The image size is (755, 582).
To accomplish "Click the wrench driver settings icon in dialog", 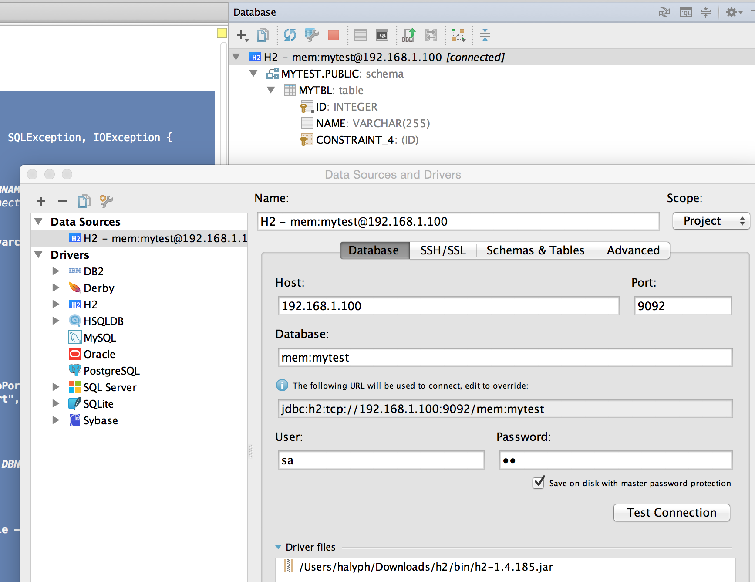I will [x=106, y=201].
